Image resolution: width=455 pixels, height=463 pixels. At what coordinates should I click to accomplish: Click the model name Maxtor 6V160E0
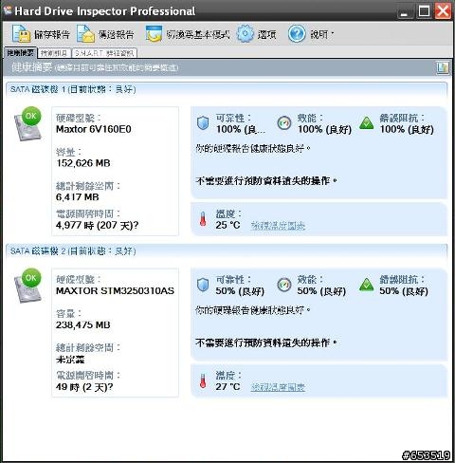tap(94, 129)
